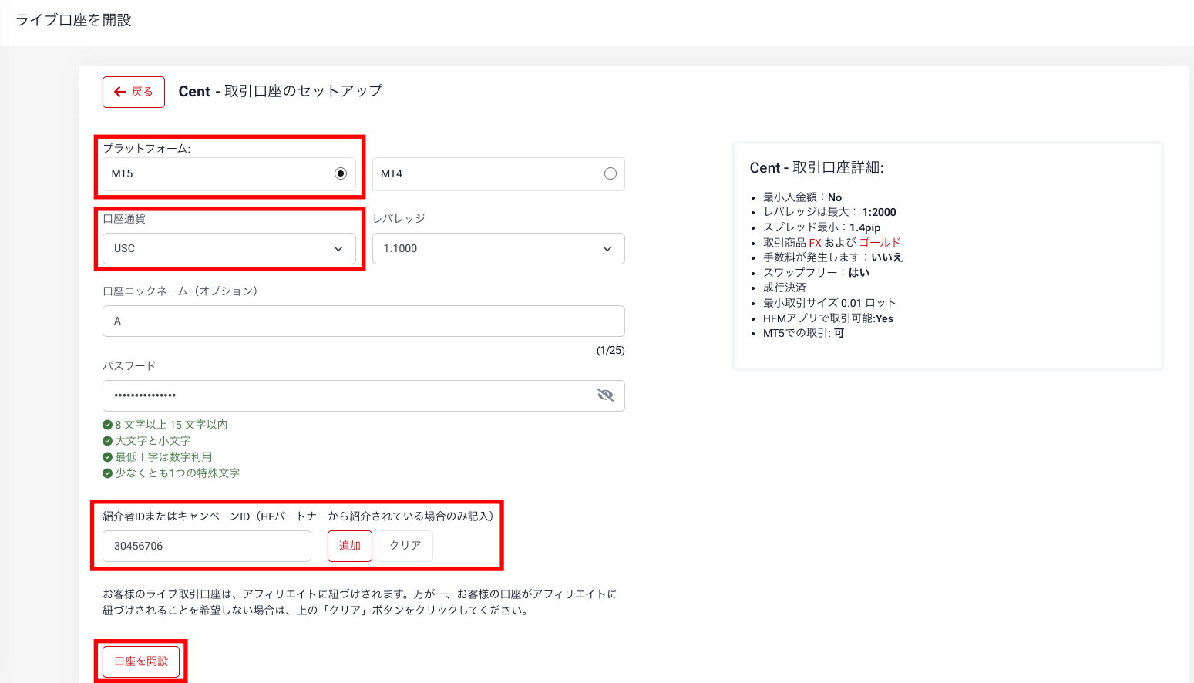
Task: Focus the パスワード input field
Action: pyautogui.click(x=347, y=395)
